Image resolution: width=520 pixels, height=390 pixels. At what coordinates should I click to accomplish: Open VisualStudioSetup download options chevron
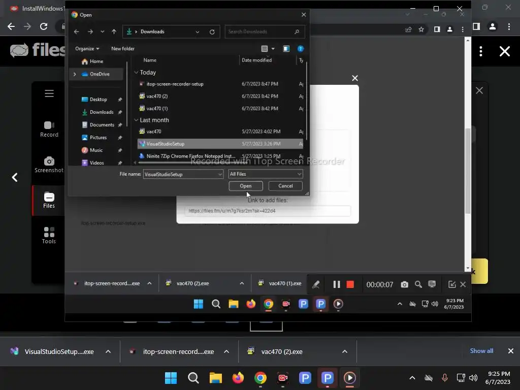click(108, 351)
